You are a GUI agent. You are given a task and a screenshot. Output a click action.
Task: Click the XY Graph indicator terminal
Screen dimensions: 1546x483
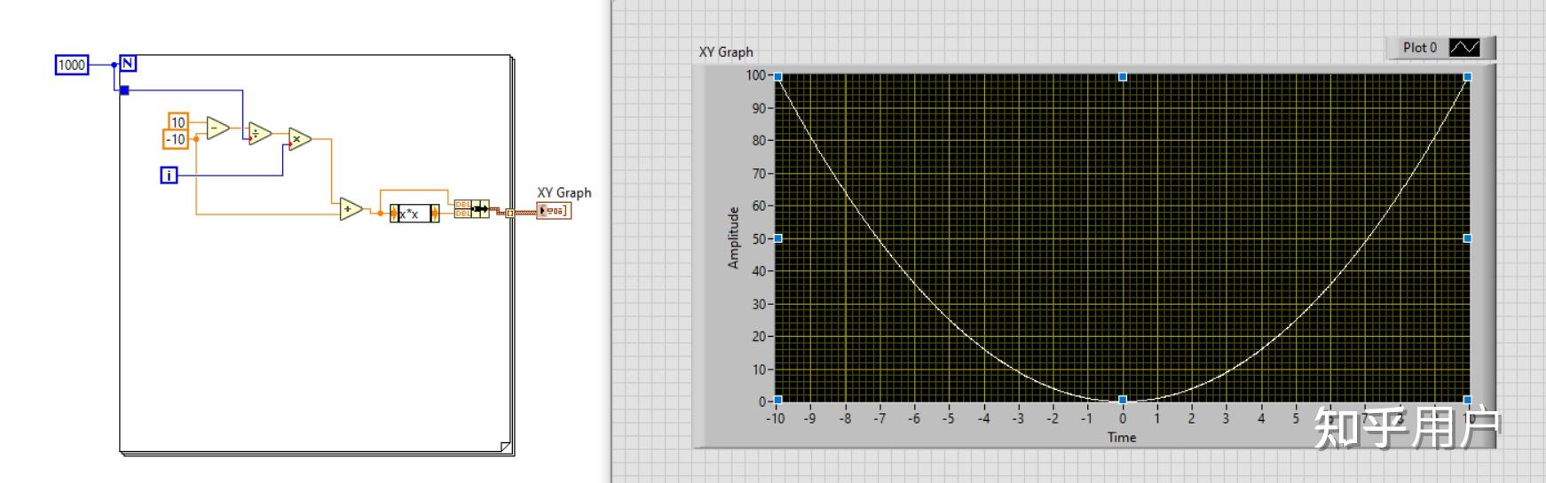coord(554,211)
